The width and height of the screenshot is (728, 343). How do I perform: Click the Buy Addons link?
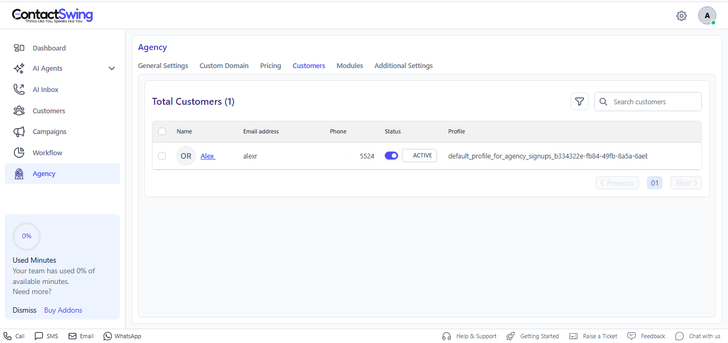click(63, 310)
